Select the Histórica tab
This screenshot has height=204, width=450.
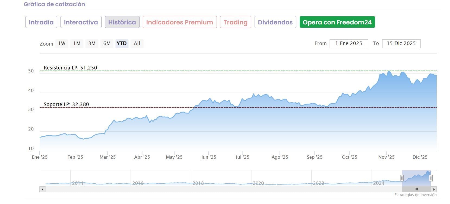(122, 22)
